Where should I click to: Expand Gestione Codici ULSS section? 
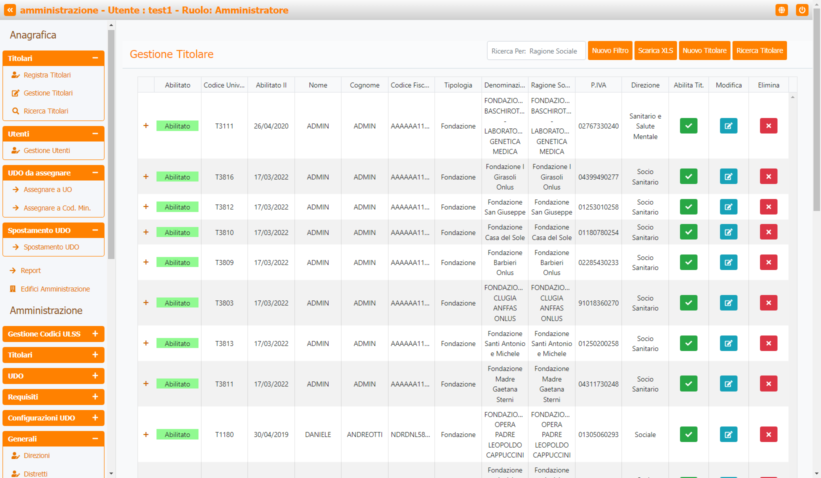coord(53,334)
